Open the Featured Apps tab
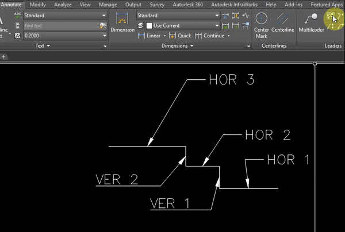This screenshot has width=345, height=232. point(327,5)
